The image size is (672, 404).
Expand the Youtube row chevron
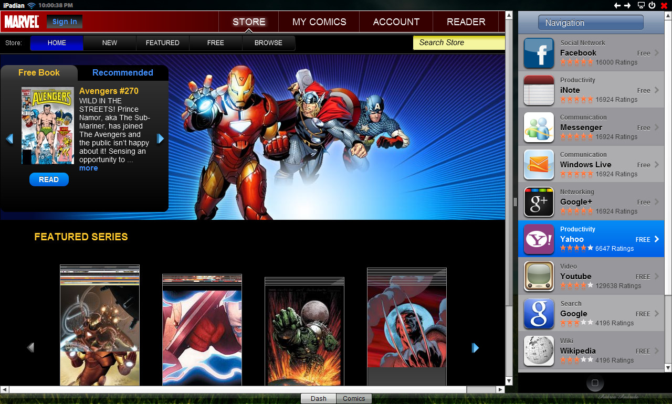(656, 277)
